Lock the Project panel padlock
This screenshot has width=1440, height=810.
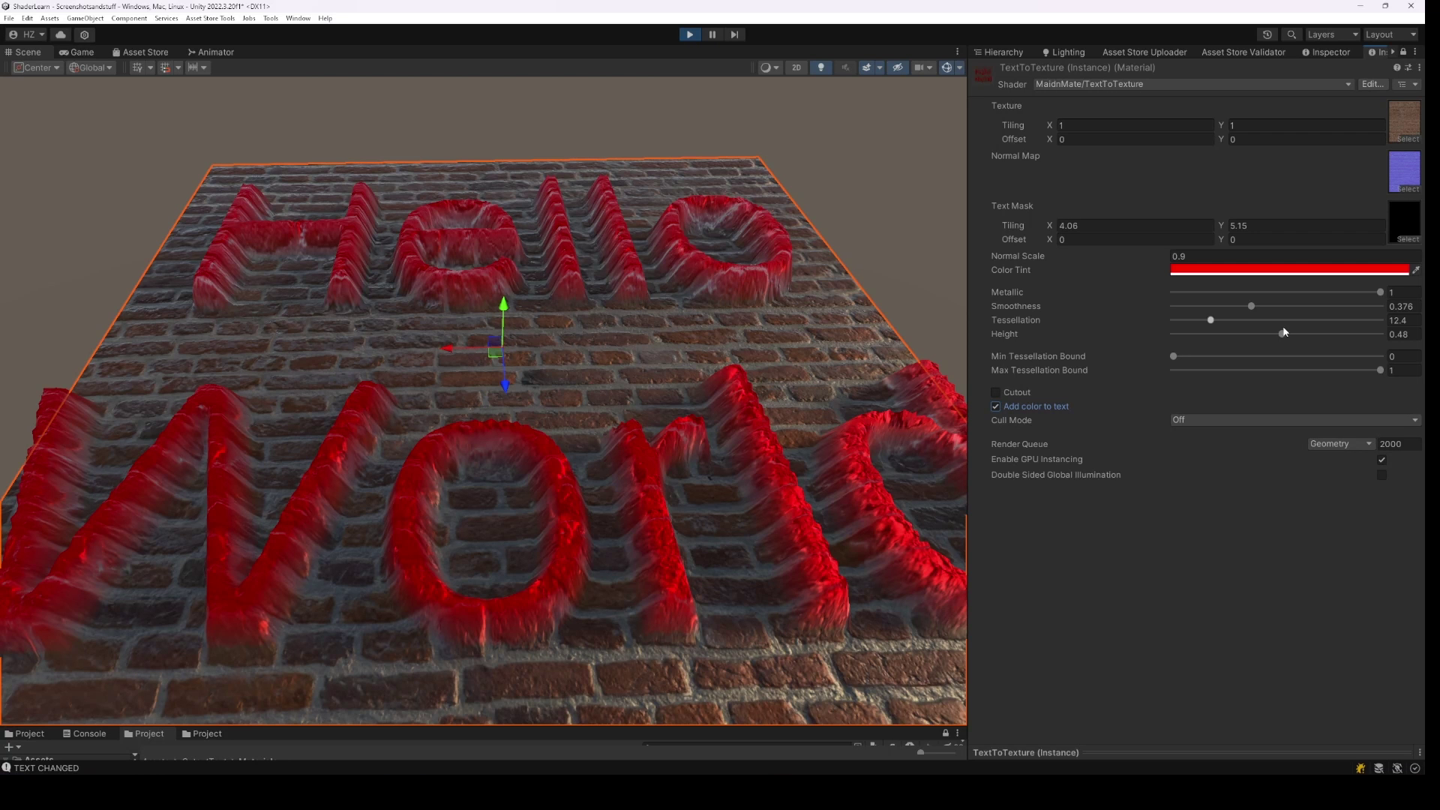point(946,733)
